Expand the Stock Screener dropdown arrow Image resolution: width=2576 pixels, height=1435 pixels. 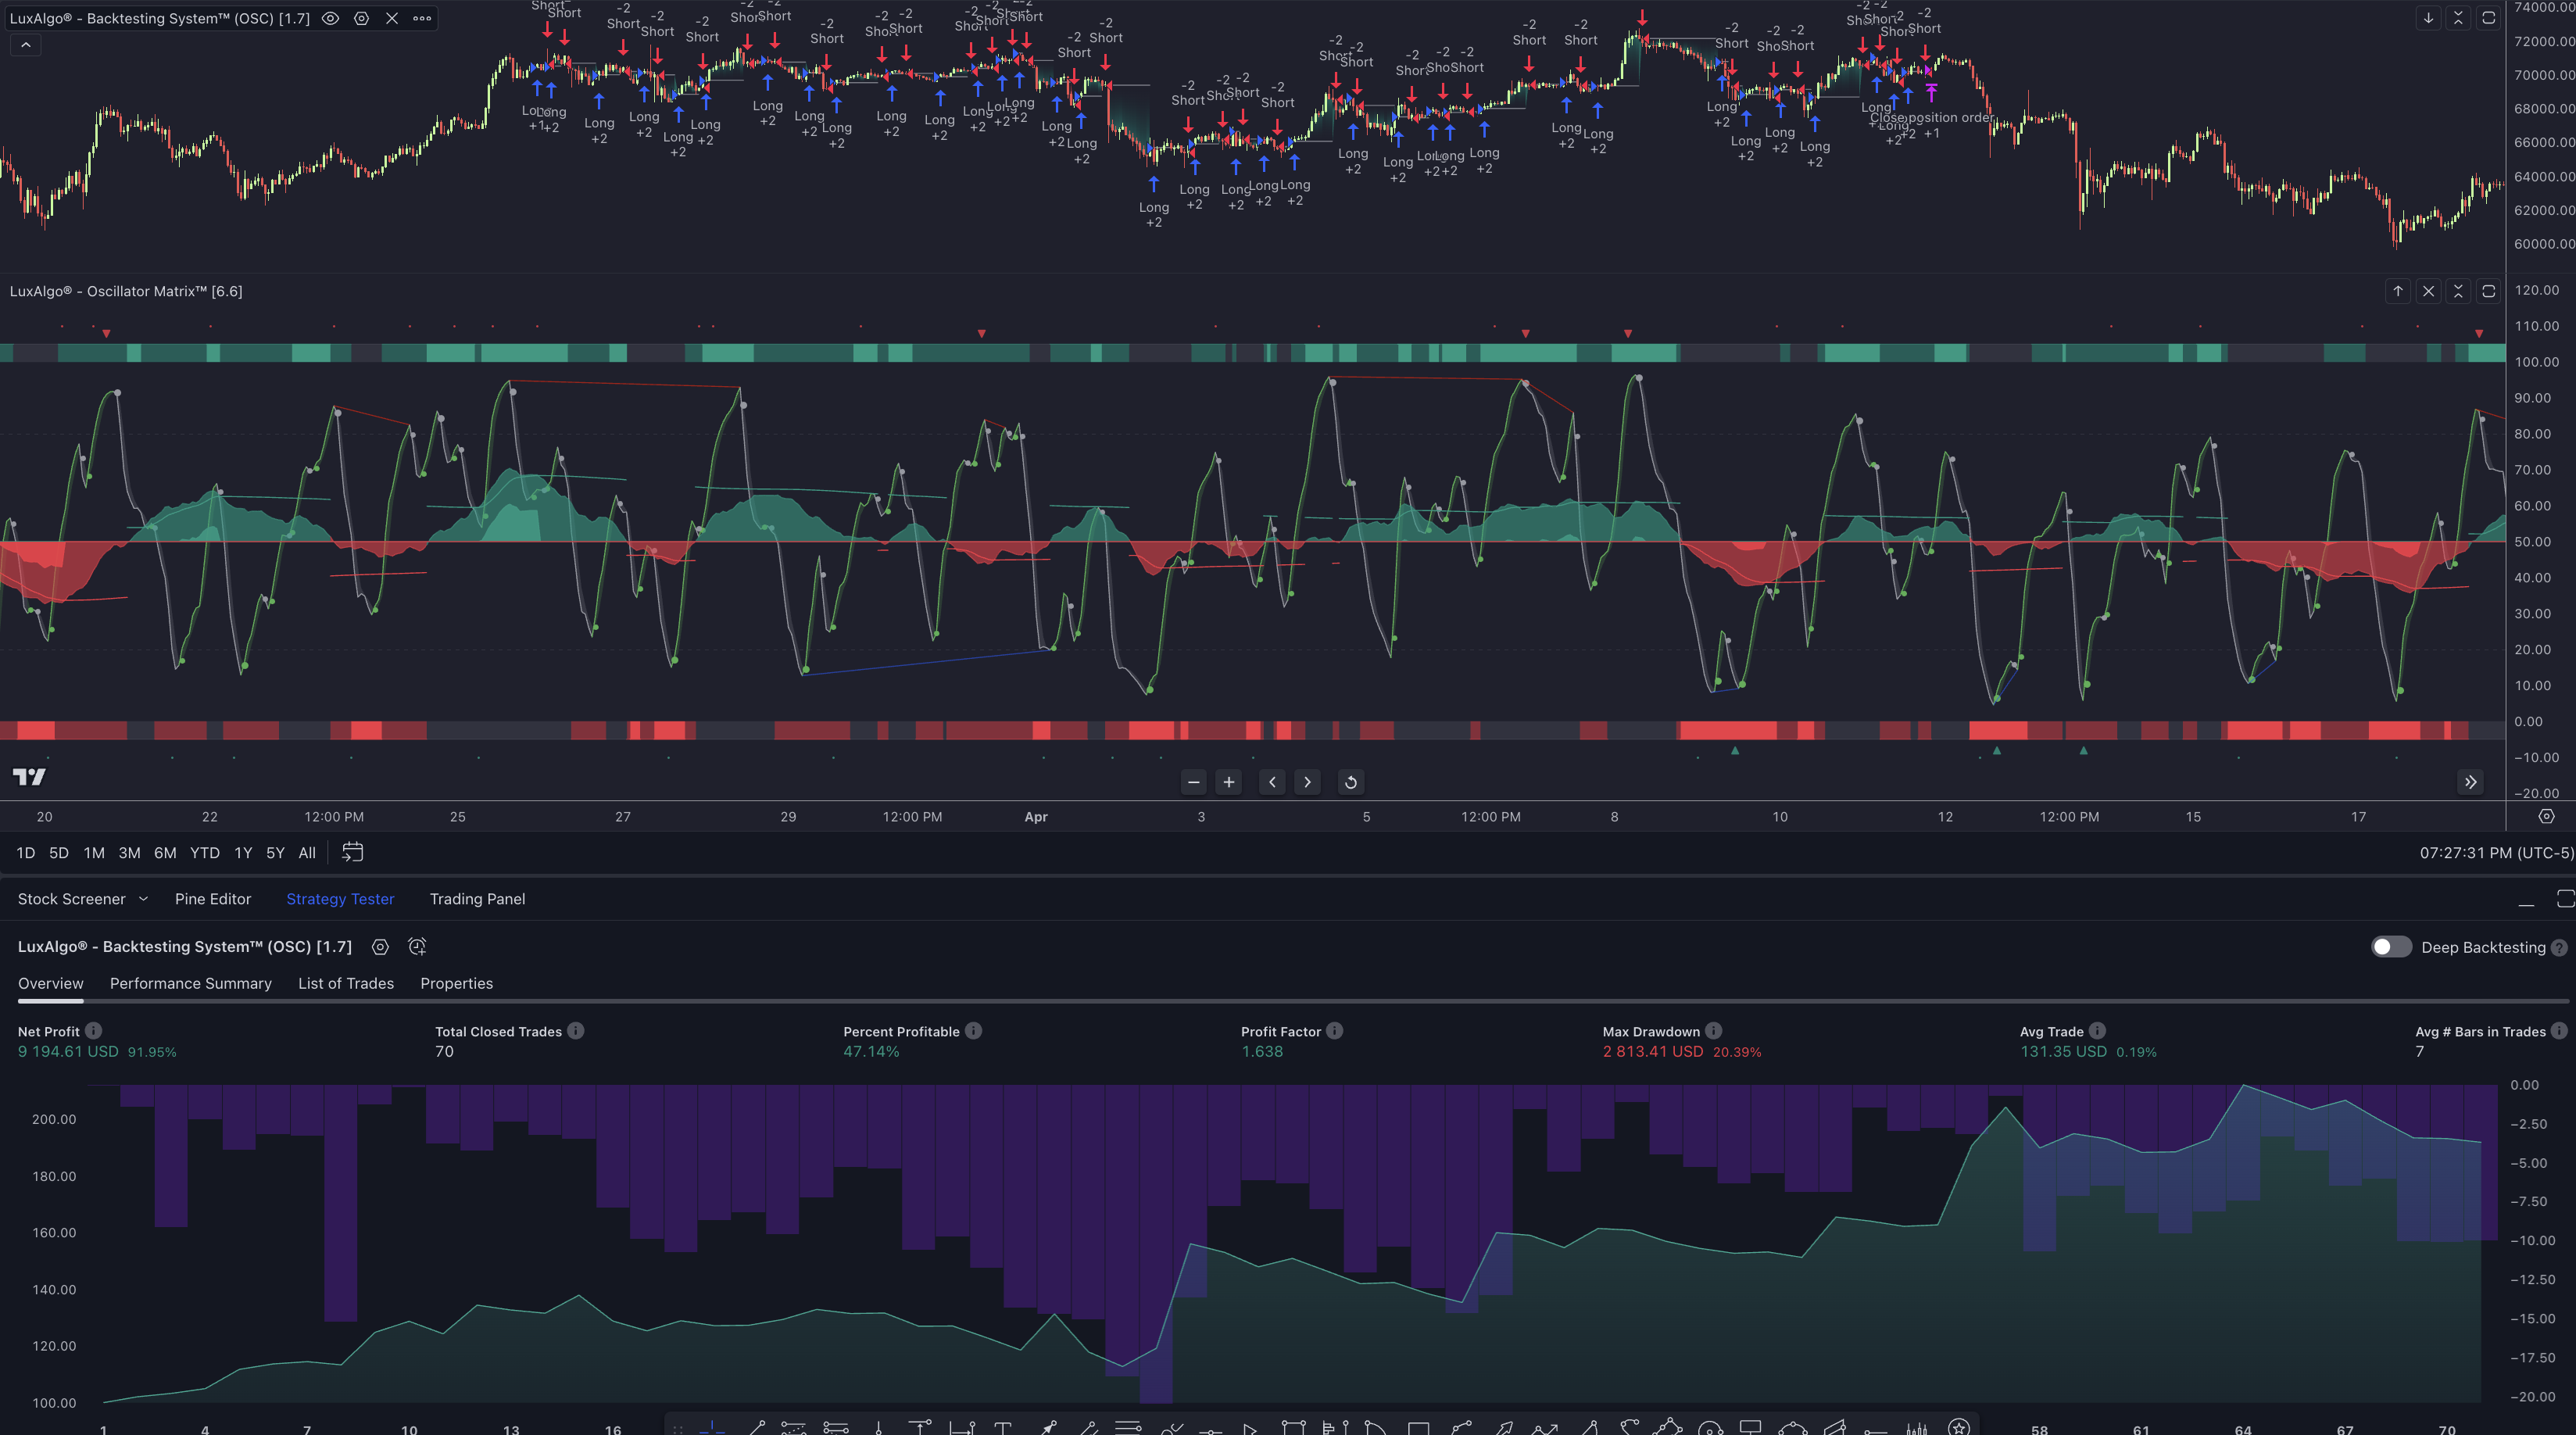143,899
